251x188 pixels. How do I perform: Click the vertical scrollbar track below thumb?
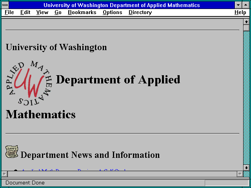pyautogui.click(x=247, y=98)
